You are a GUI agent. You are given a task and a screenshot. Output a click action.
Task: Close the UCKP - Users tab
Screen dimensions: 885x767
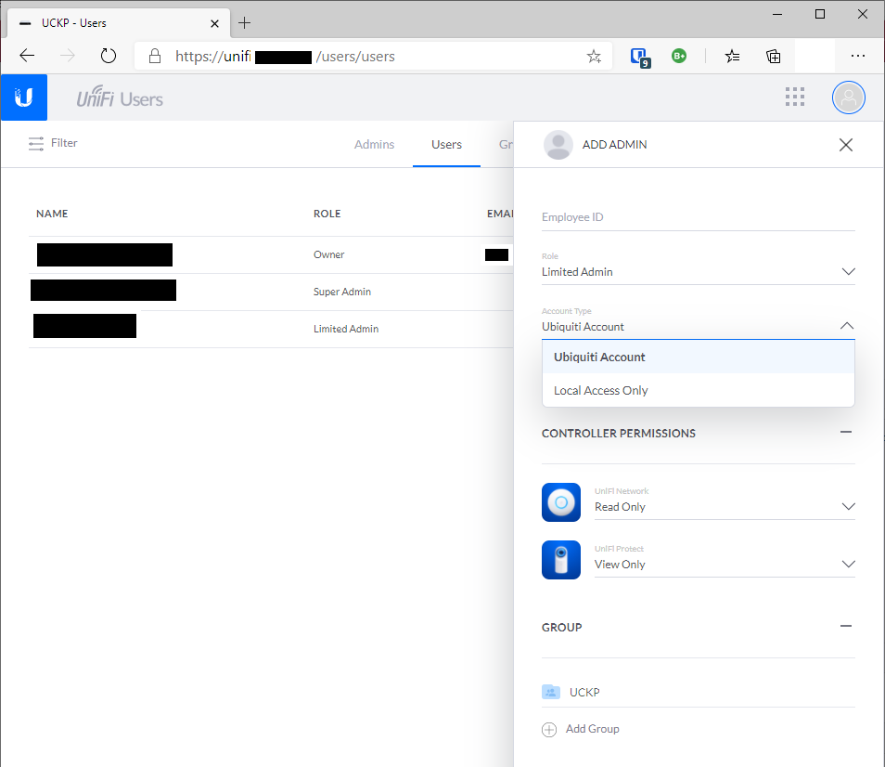click(214, 24)
